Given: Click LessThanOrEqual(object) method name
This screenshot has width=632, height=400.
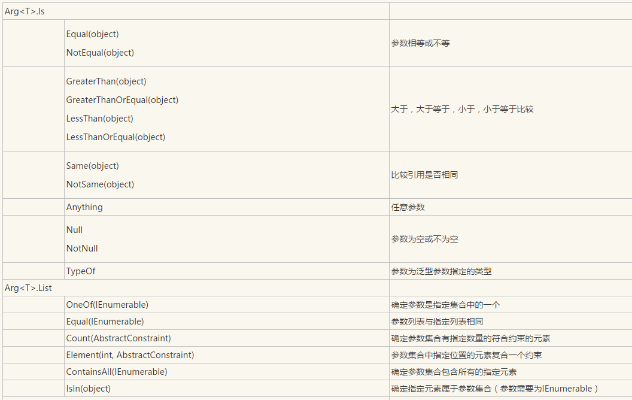Looking at the screenshot, I should (x=116, y=137).
